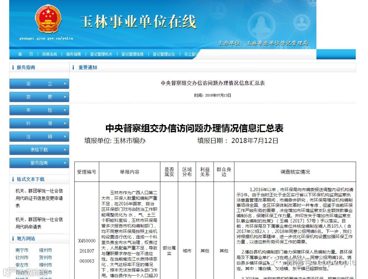Open the 首页 navigation item
This screenshot has width=368, height=279.
26,54
